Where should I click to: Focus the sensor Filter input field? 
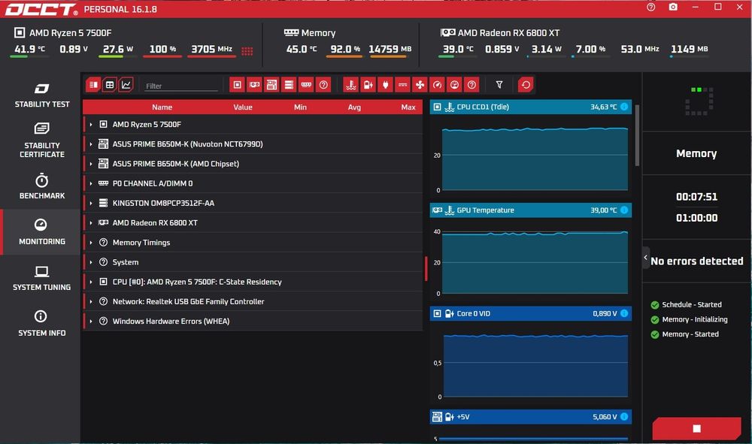[181, 86]
